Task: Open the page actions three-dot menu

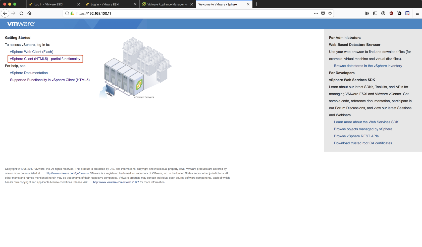Action: (x=316, y=13)
